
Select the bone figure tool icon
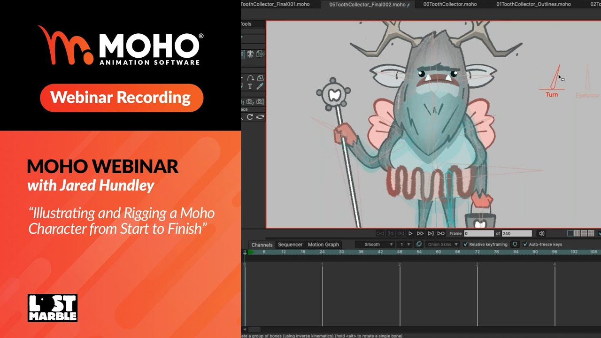(x=250, y=54)
